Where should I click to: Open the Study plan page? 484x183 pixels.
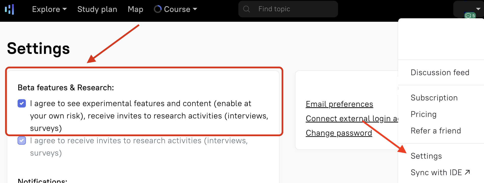click(97, 9)
